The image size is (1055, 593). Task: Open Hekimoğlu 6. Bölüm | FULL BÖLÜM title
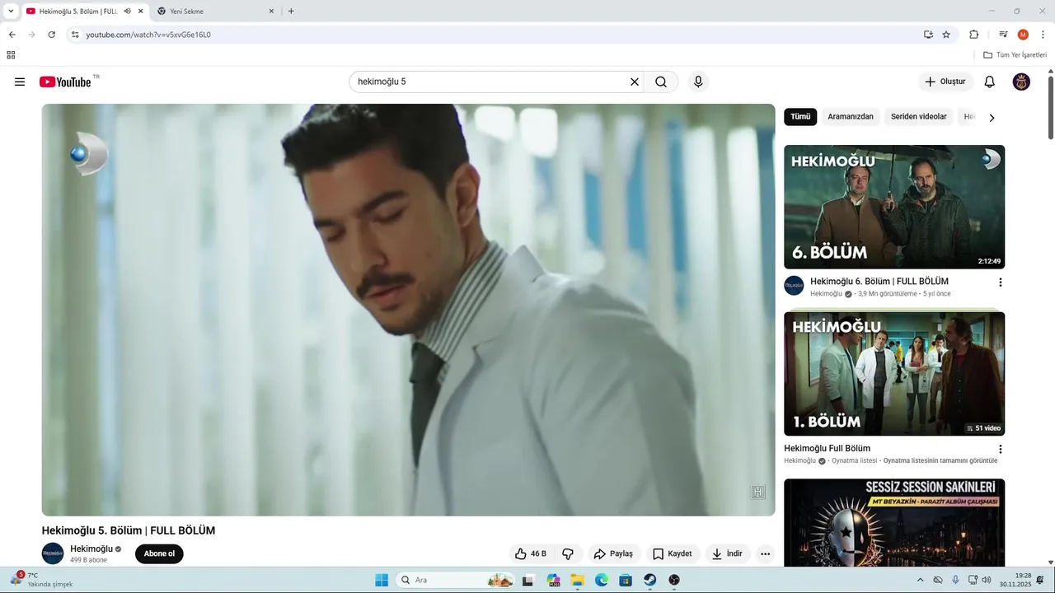pos(879,282)
